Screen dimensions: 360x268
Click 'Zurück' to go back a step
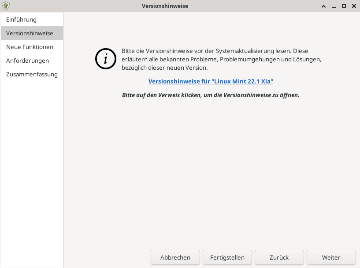tap(279, 257)
